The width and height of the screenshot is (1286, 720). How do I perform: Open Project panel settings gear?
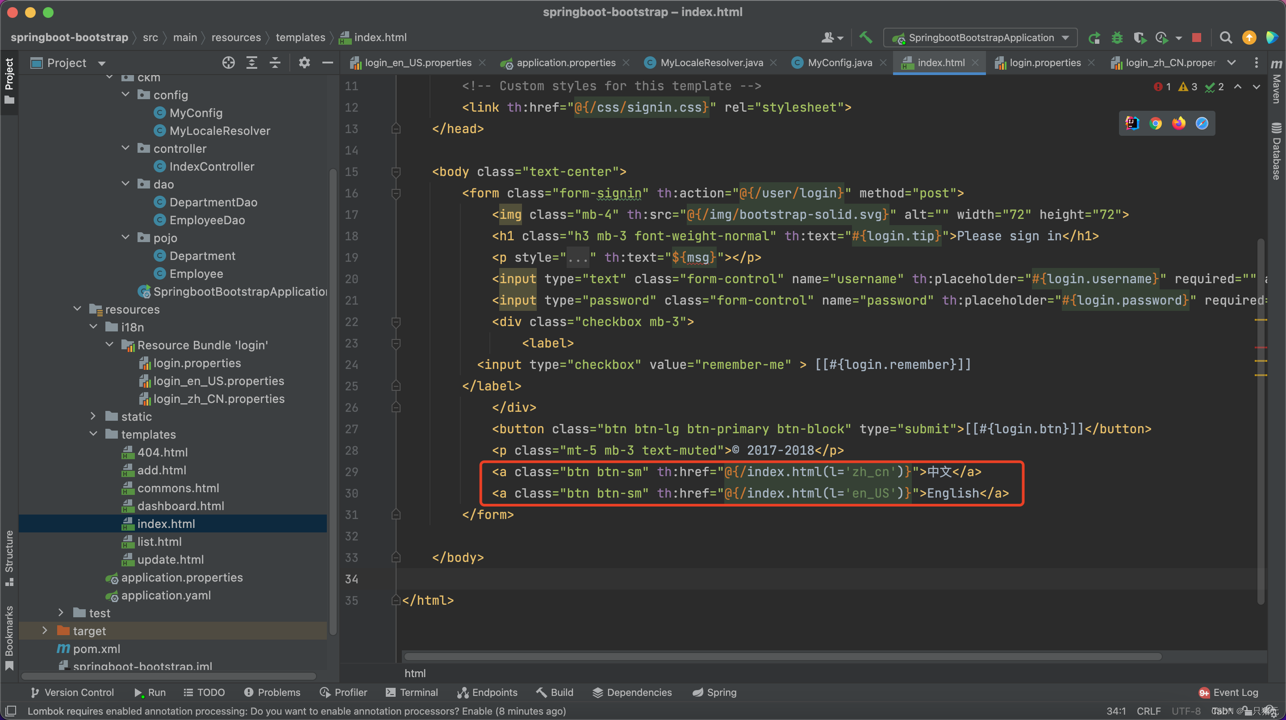(x=304, y=63)
